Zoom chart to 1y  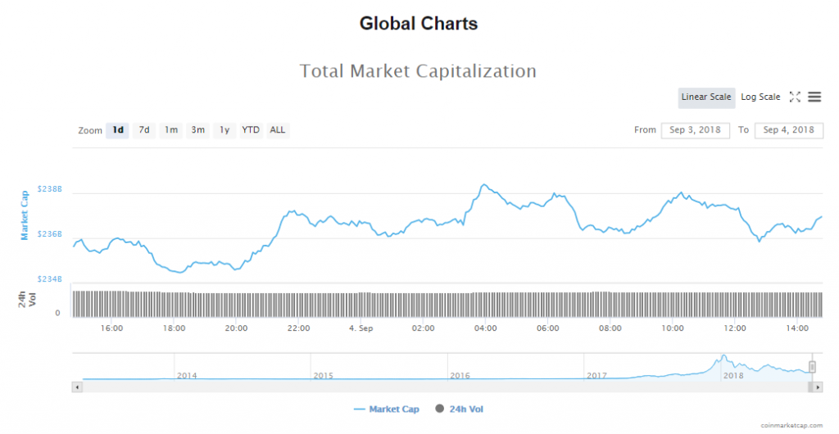tap(224, 130)
